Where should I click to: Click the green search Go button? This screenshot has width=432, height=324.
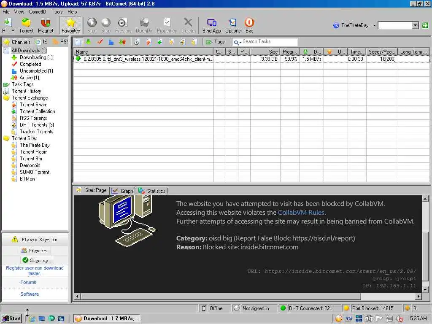425,25
